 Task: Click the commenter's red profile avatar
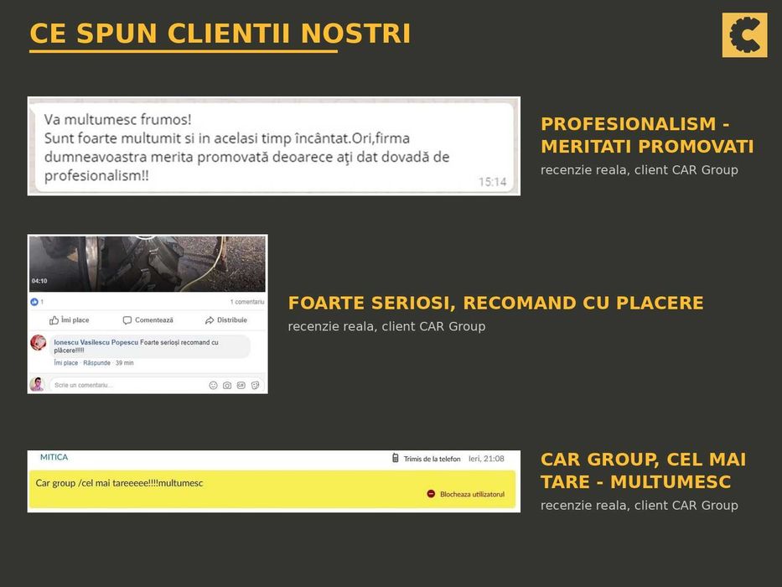coord(39,343)
